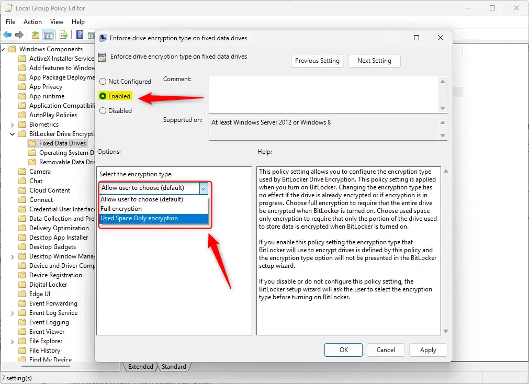The image size is (529, 384).
Task: Click the Event Viewer folder icon
Action: click(22, 332)
